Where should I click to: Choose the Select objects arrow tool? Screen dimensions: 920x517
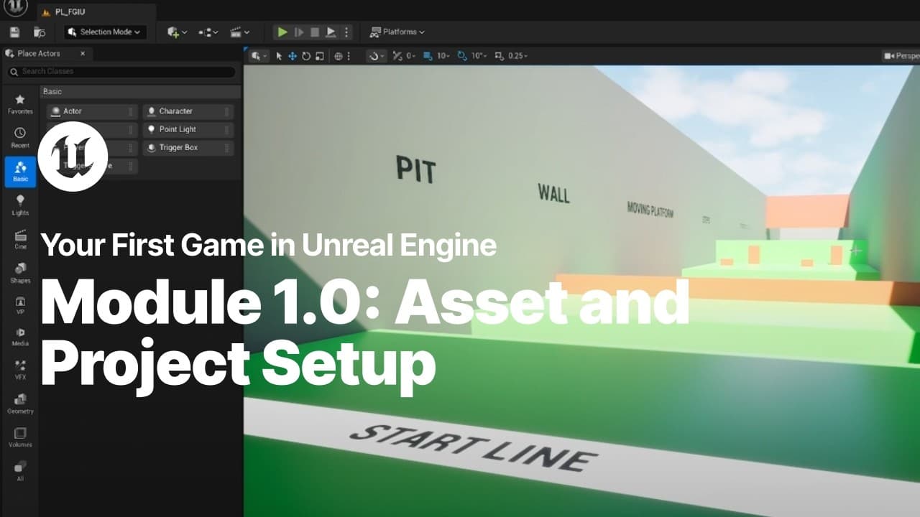(x=280, y=56)
